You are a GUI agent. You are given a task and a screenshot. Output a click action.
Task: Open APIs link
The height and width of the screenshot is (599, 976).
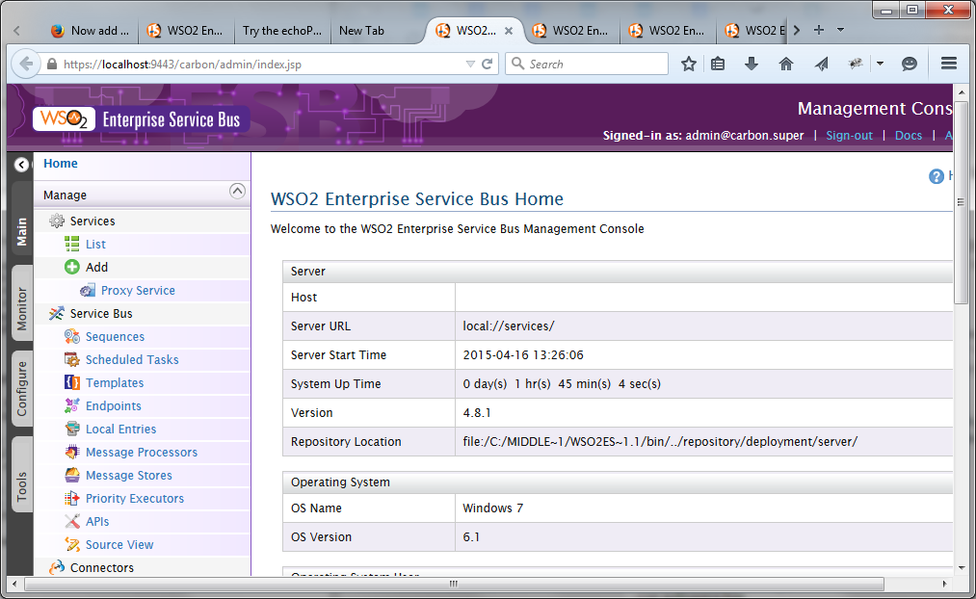tap(97, 521)
